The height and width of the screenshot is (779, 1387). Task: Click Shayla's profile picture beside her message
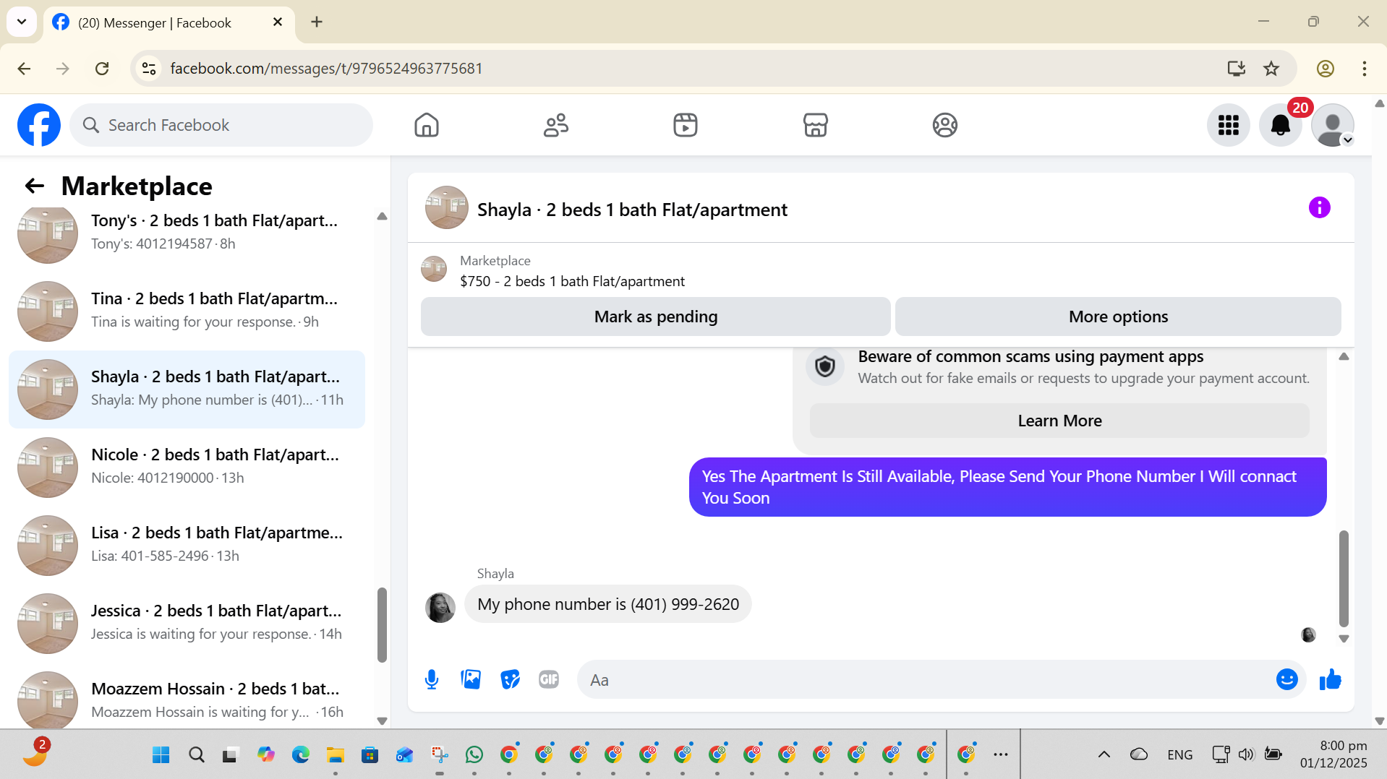tap(440, 607)
